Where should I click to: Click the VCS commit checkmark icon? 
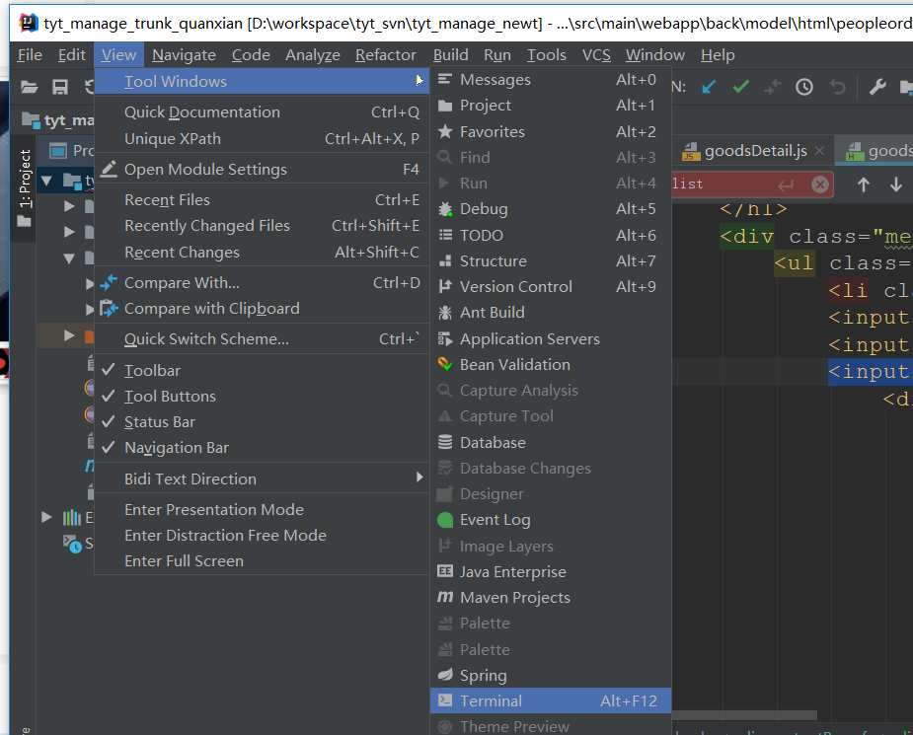pyautogui.click(x=740, y=87)
